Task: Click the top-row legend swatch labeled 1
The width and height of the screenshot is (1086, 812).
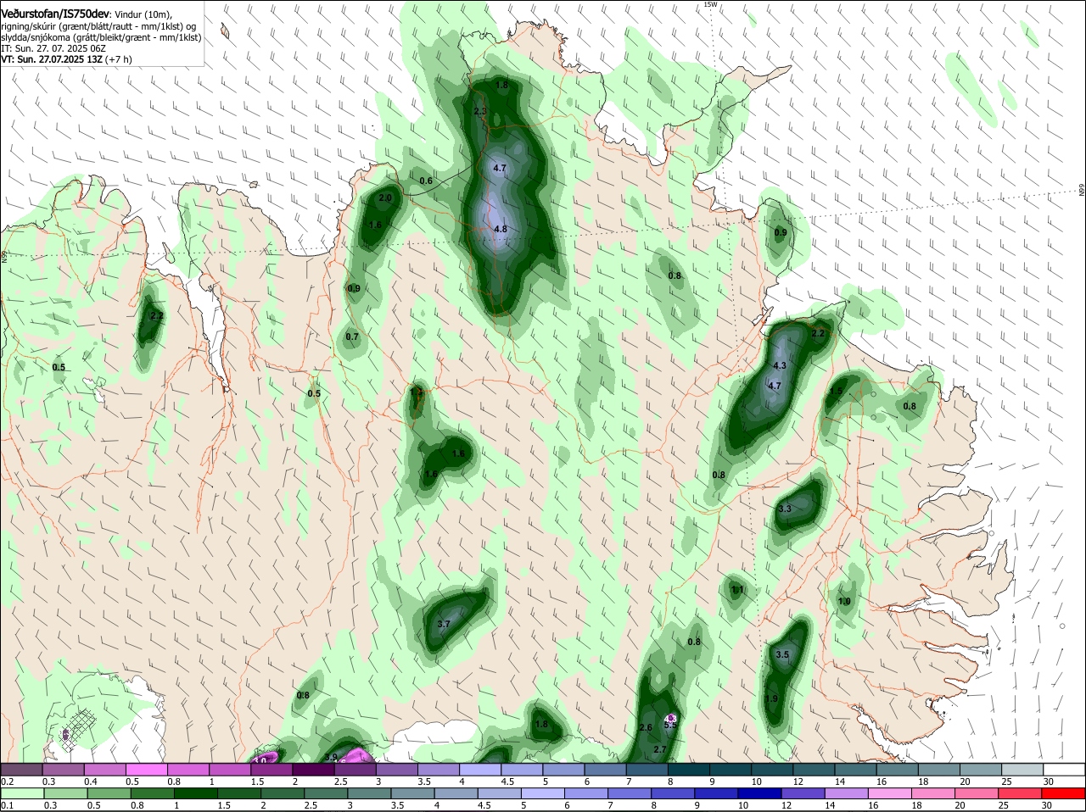Action: tap(229, 770)
